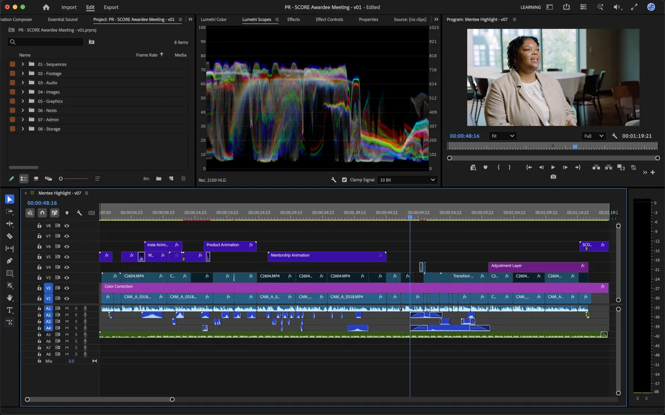665x415 pixels.
Task: Open the Lumetri Color tab
Action: coord(213,19)
